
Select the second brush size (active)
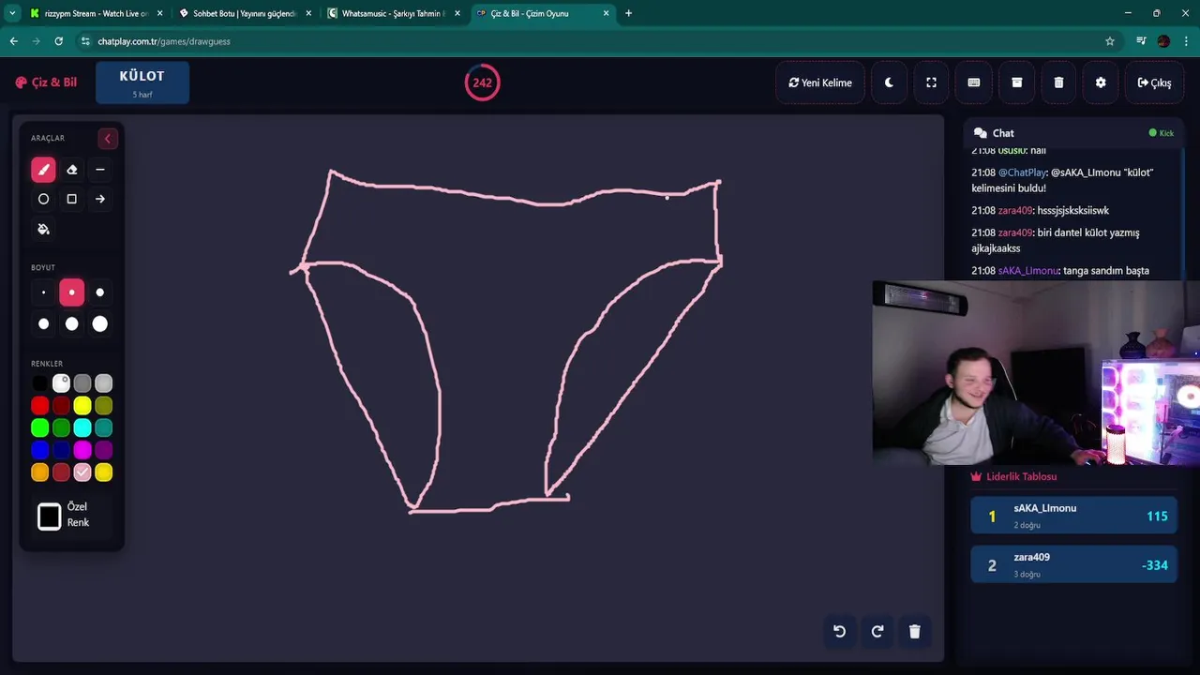click(71, 292)
